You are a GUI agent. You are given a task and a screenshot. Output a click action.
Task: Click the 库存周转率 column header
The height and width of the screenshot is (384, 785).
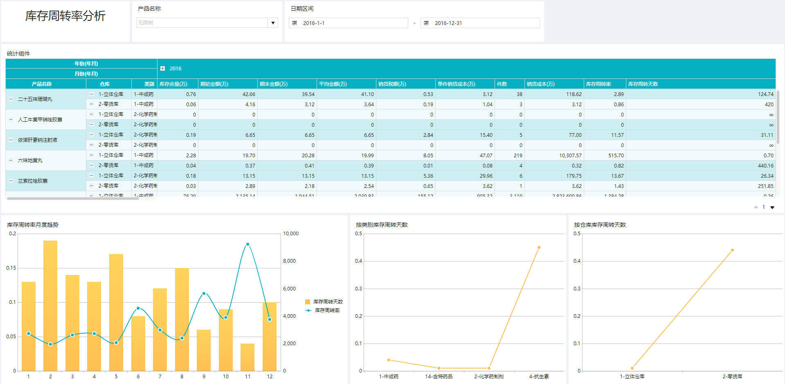[605, 84]
